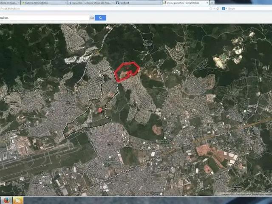
Task: Launch Firefox from the taskbar
Action: coord(7,200)
